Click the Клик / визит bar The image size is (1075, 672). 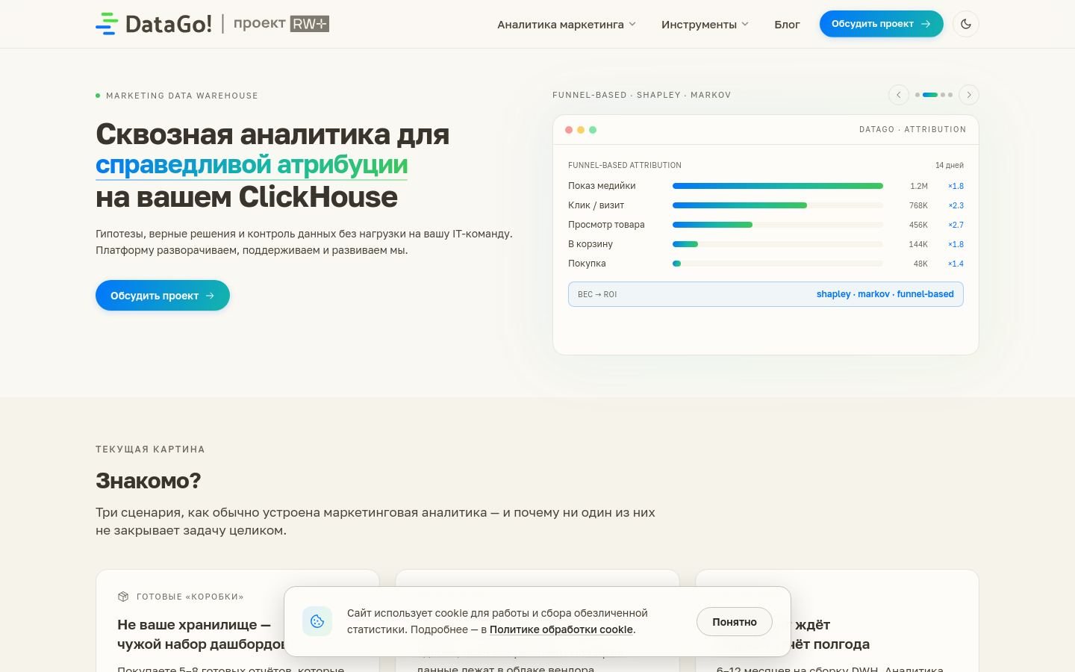tap(778, 205)
